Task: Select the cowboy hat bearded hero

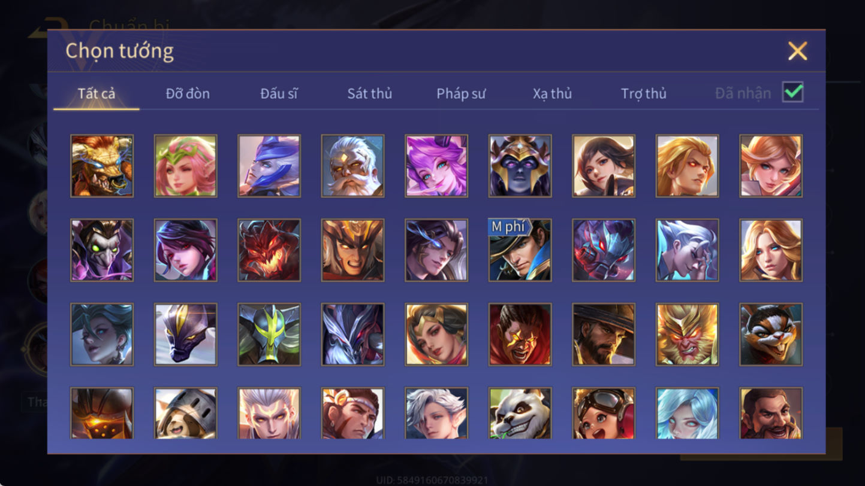Action: coord(604,334)
